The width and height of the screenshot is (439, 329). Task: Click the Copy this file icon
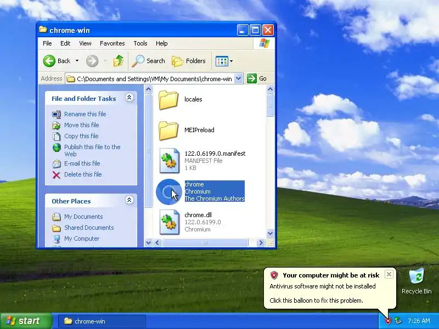pos(57,136)
